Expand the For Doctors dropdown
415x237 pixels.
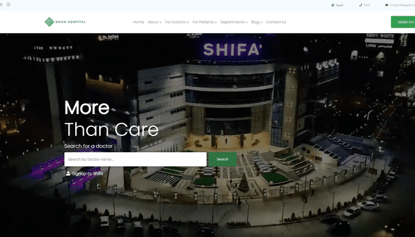(177, 22)
